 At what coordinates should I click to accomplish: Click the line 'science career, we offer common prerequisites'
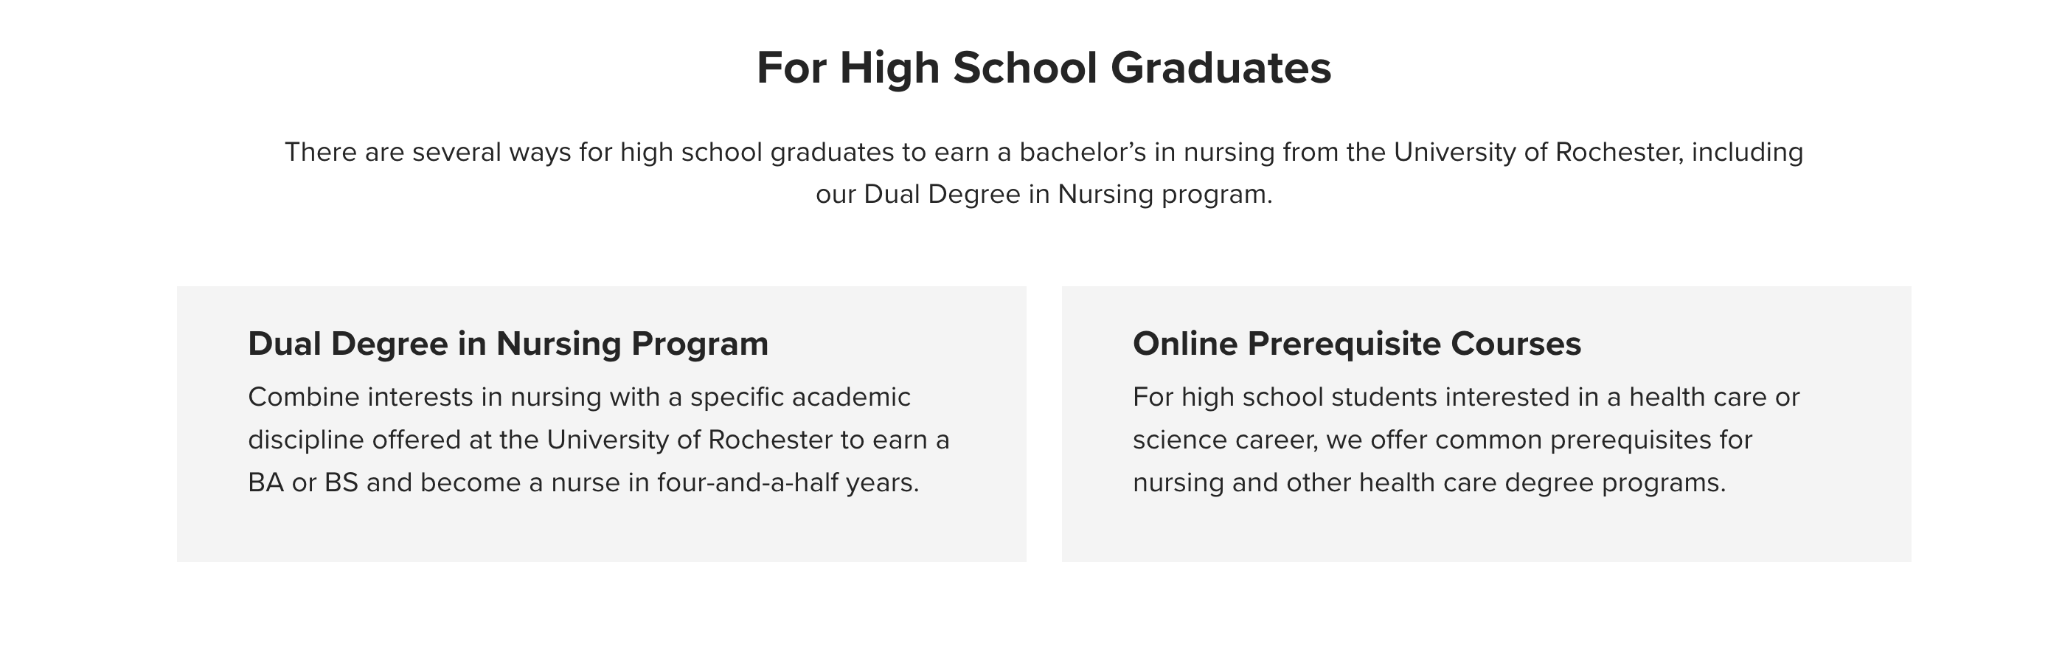click(1442, 440)
